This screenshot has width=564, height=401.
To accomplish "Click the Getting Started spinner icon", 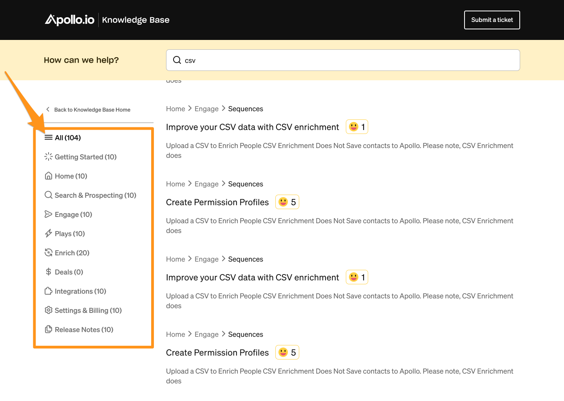I will 49,157.
